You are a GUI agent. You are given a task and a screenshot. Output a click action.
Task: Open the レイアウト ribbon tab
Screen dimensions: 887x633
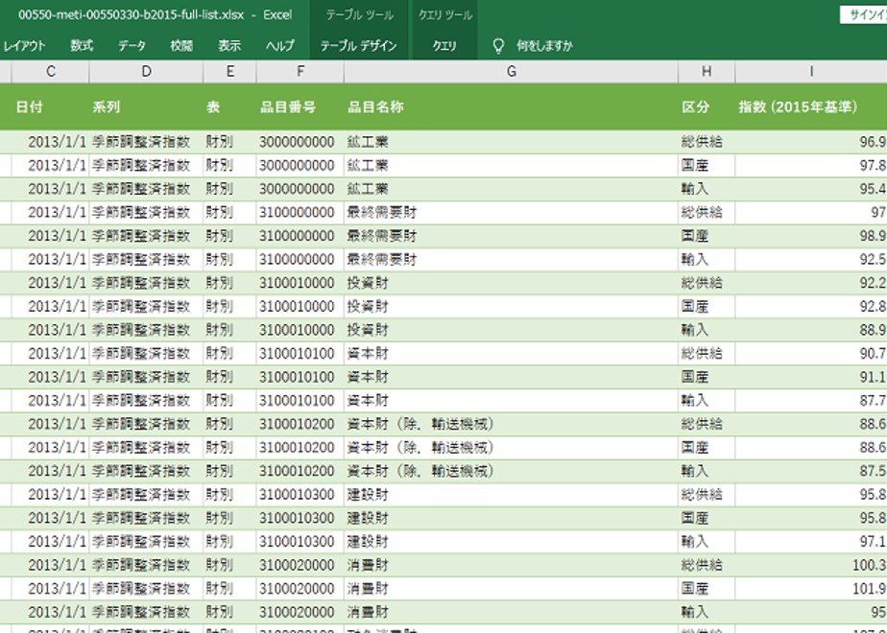point(24,46)
